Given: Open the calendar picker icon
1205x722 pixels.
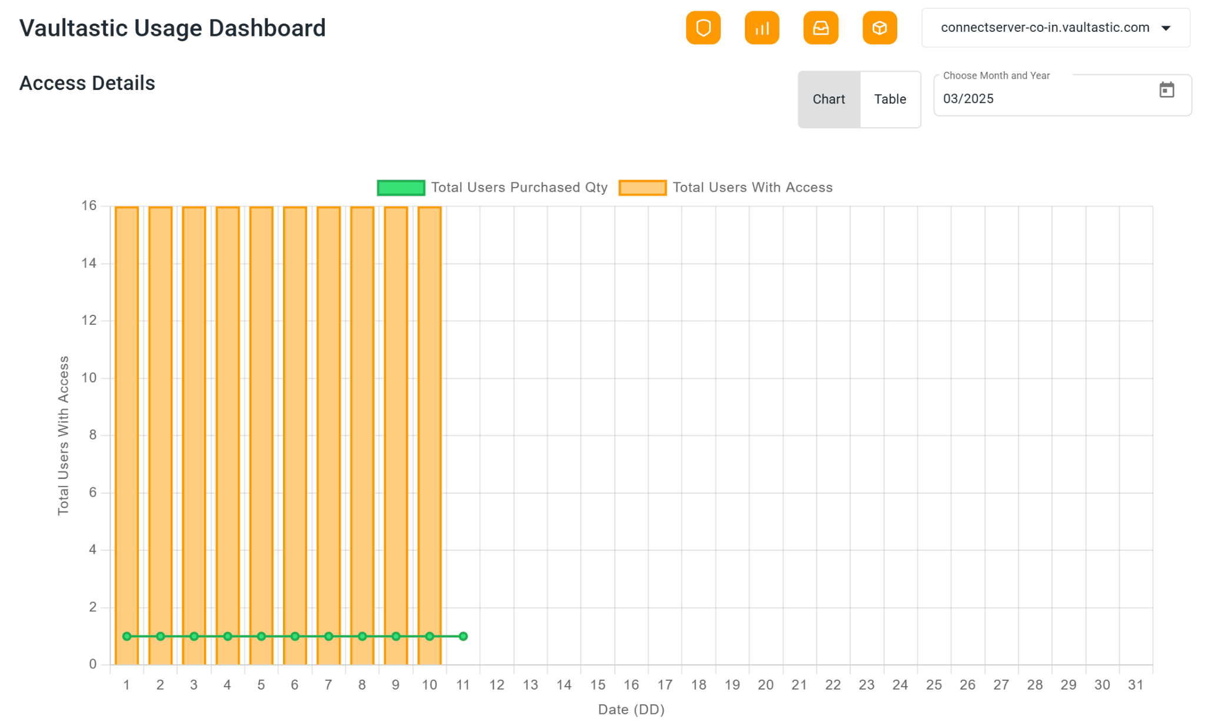Looking at the screenshot, I should (x=1166, y=90).
